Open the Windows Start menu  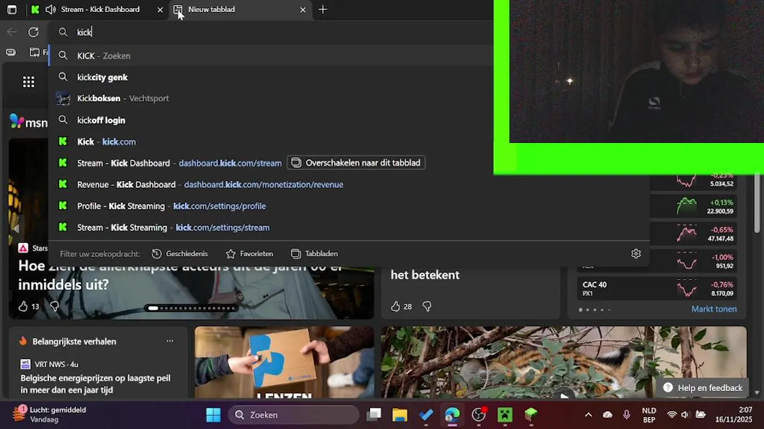[213, 415]
